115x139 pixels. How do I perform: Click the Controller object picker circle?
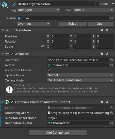[112, 60]
